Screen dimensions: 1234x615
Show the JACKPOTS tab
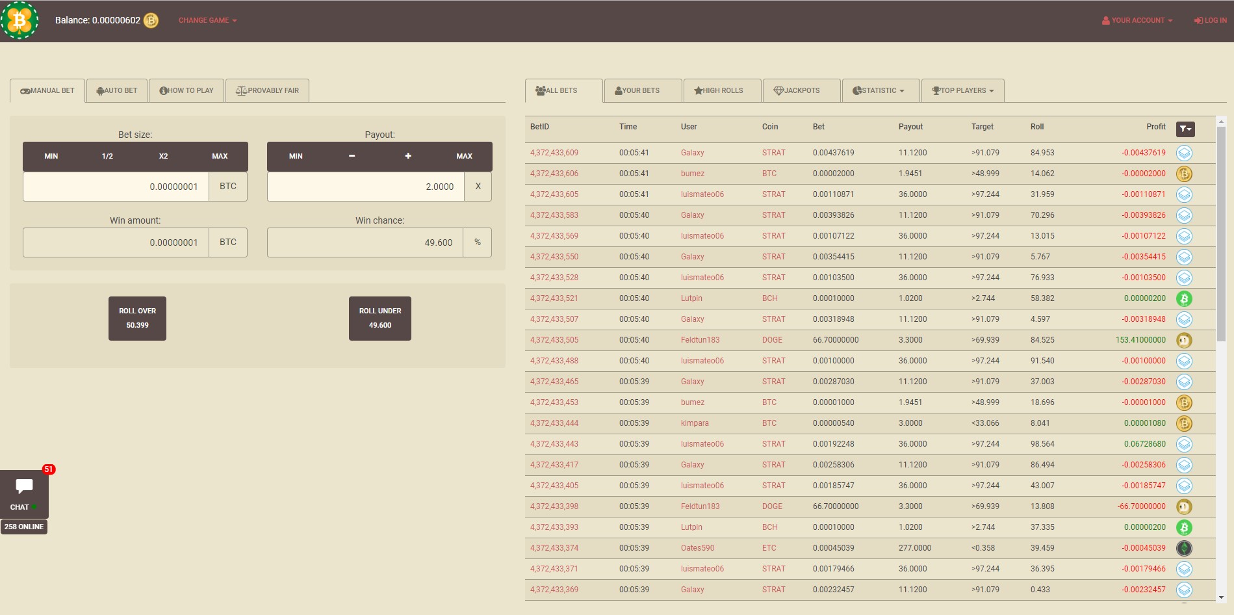(801, 90)
